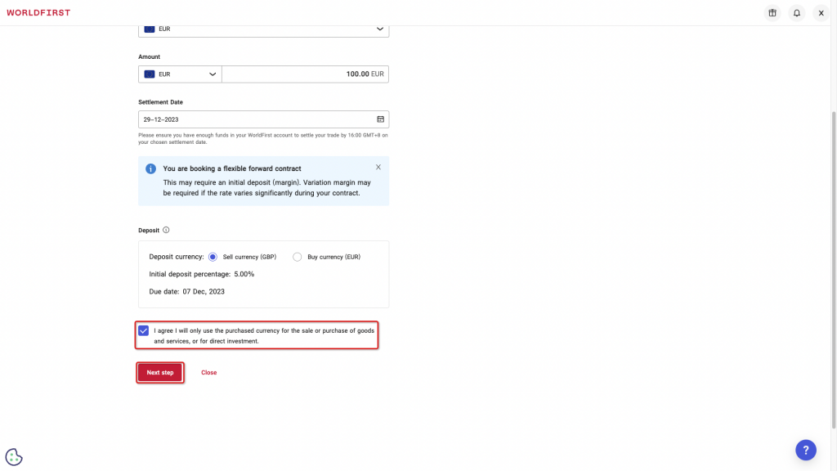Open the gift rewards icon
This screenshot has height=471, width=837.
tap(772, 13)
